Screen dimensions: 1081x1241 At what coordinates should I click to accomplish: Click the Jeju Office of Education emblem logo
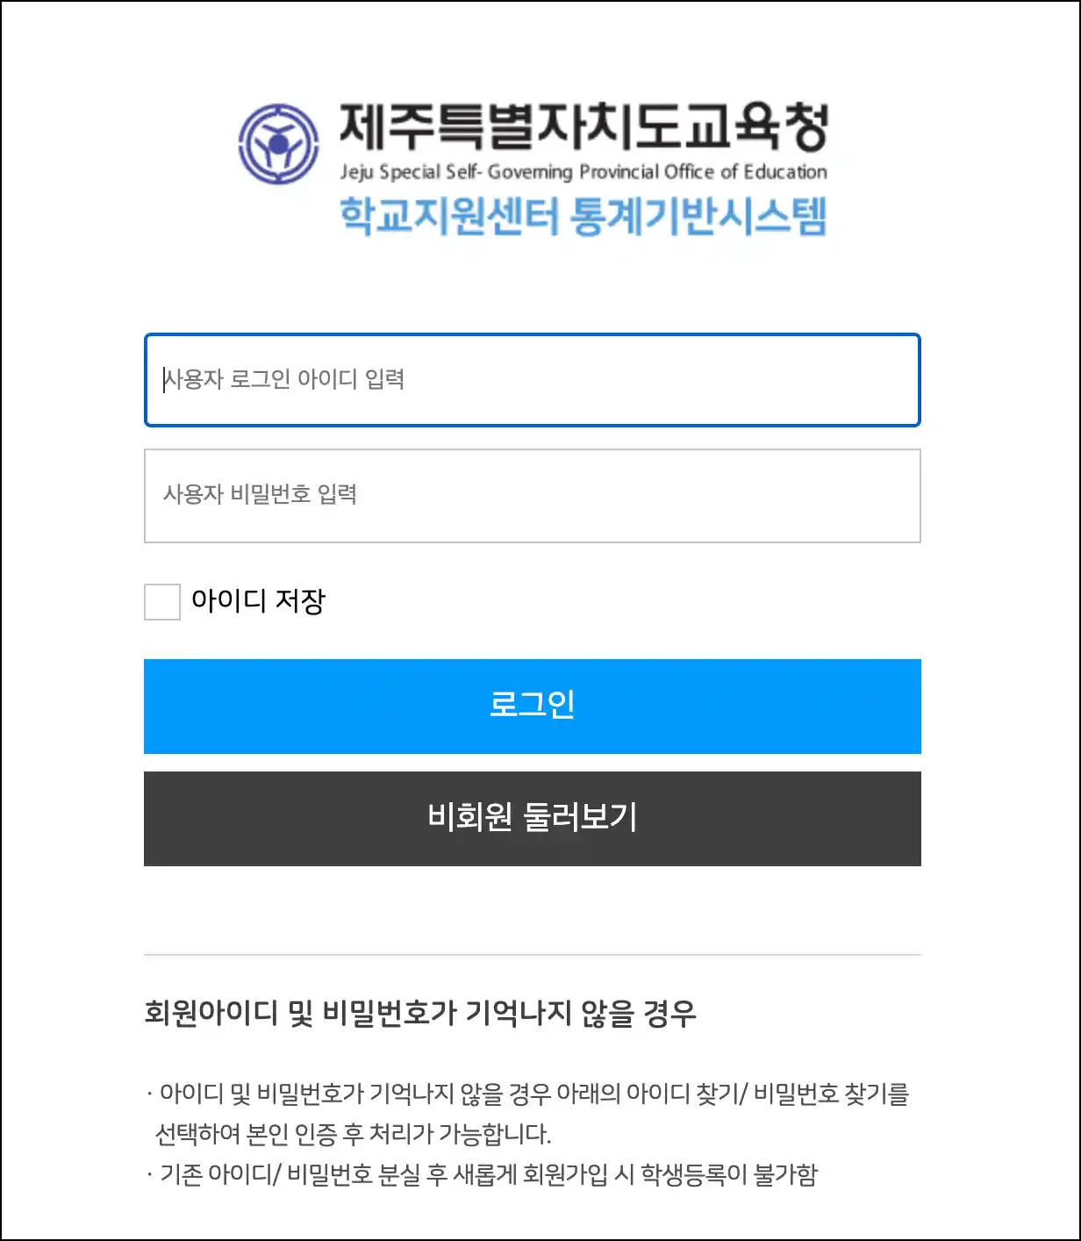coord(279,144)
